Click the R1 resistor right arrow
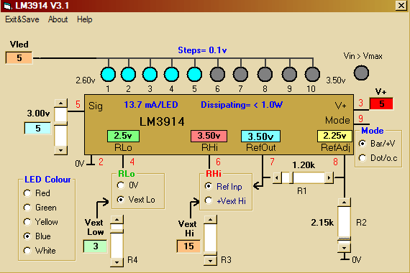The height and width of the screenshot is (273, 410). click(329, 178)
